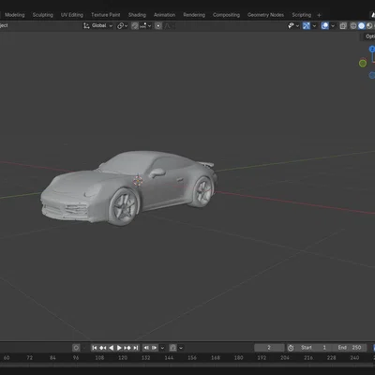Open the Geometry Nodes workspace tab
Image resolution: width=375 pixels, height=375 pixels.
(x=265, y=15)
